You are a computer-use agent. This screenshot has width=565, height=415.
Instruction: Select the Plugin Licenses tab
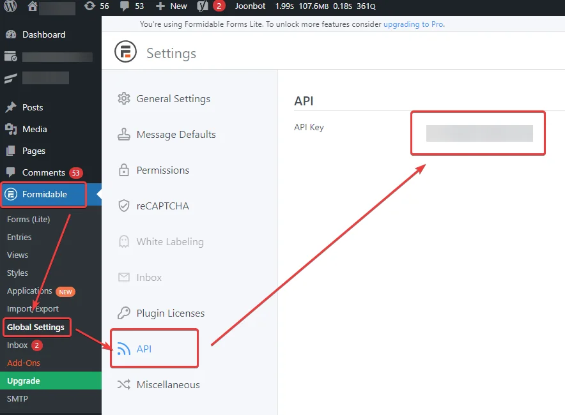pyautogui.click(x=171, y=313)
